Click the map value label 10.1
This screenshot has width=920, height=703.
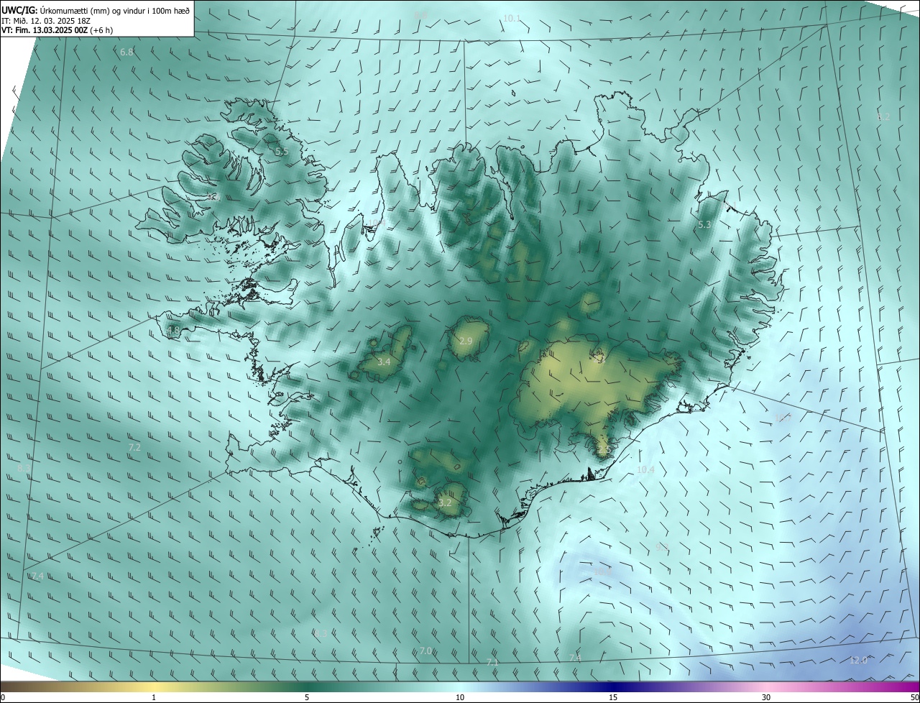tap(512, 18)
